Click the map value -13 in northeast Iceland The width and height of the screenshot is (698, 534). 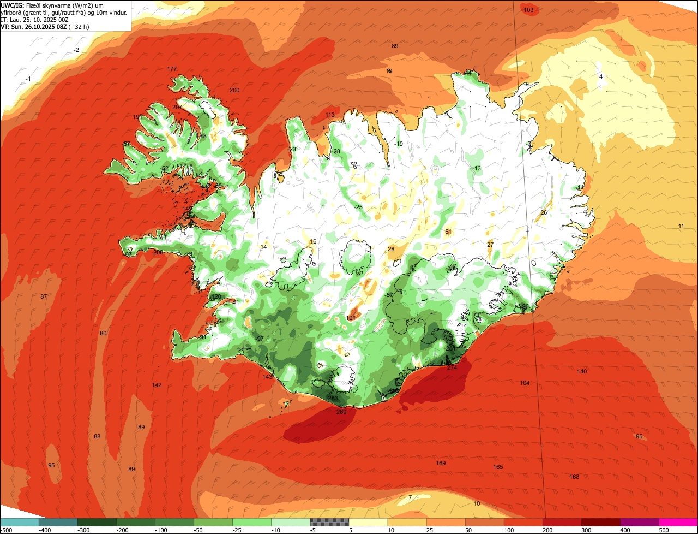[477, 168]
